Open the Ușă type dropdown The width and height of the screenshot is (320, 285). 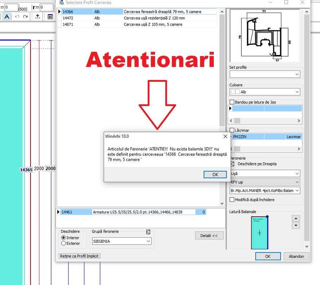tap(265, 174)
